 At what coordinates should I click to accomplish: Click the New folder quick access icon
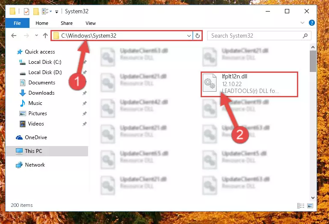tap(36, 11)
